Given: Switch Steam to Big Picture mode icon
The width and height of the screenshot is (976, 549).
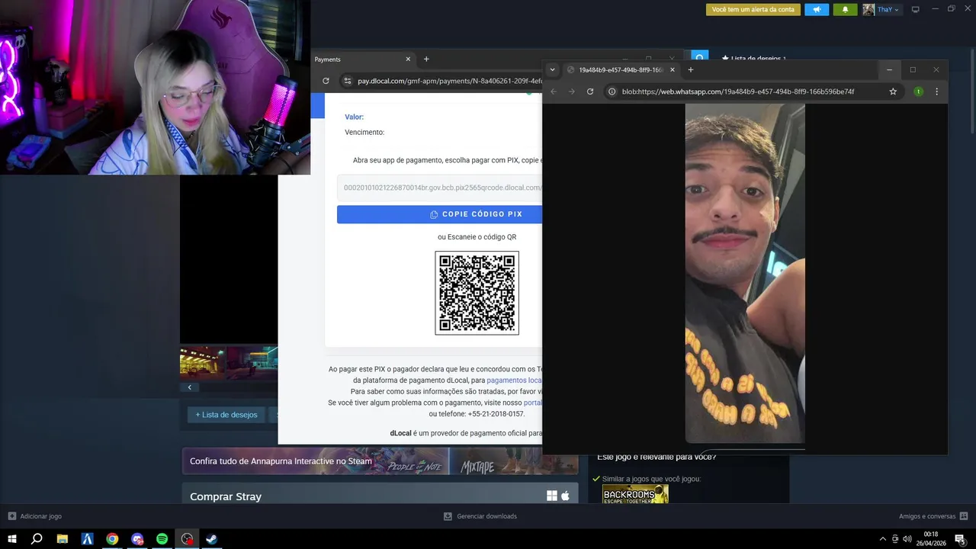Looking at the screenshot, I should (916, 9).
